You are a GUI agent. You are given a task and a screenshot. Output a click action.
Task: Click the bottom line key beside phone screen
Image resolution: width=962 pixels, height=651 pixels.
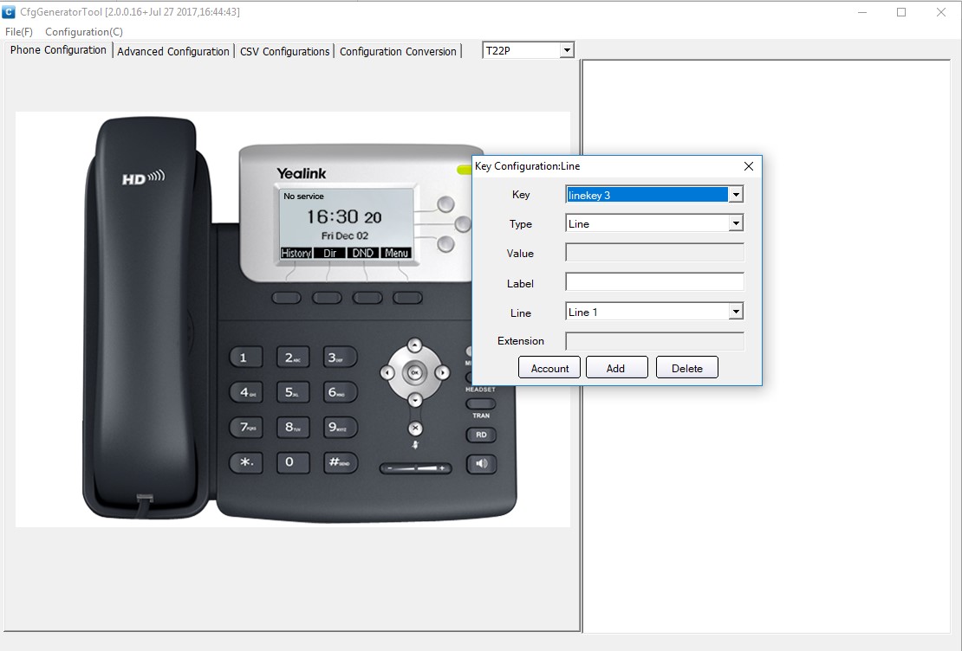click(446, 244)
